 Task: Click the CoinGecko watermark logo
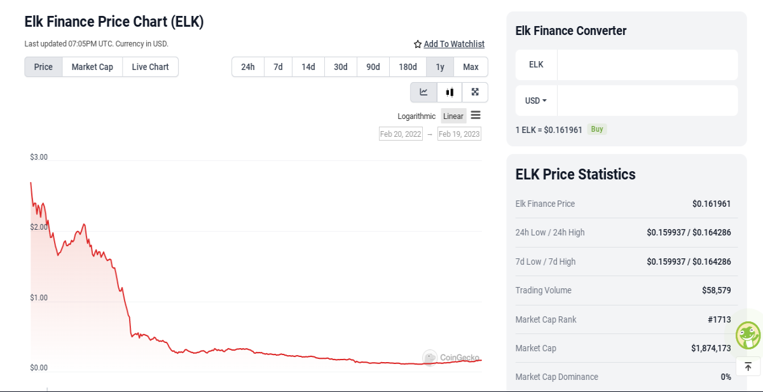pos(451,358)
